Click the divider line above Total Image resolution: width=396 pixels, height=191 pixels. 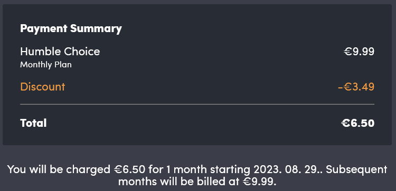pyautogui.click(x=197, y=104)
